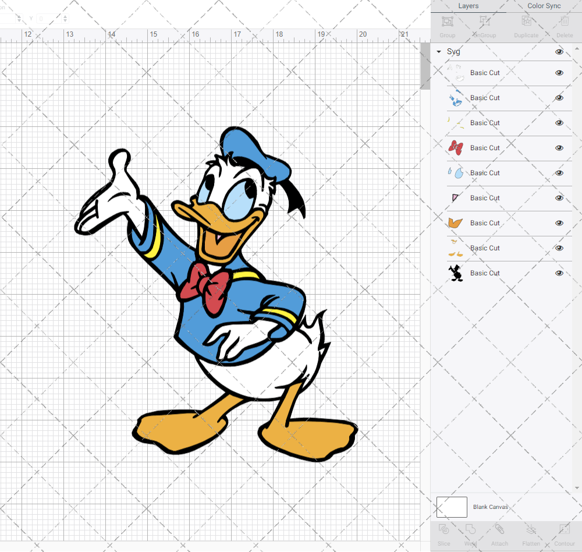Click the Duplicate icon
582x552 pixels.
pos(526,21)
